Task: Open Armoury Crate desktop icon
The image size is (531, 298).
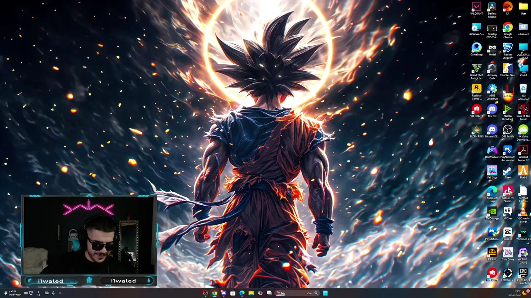Action: point(492,72)
